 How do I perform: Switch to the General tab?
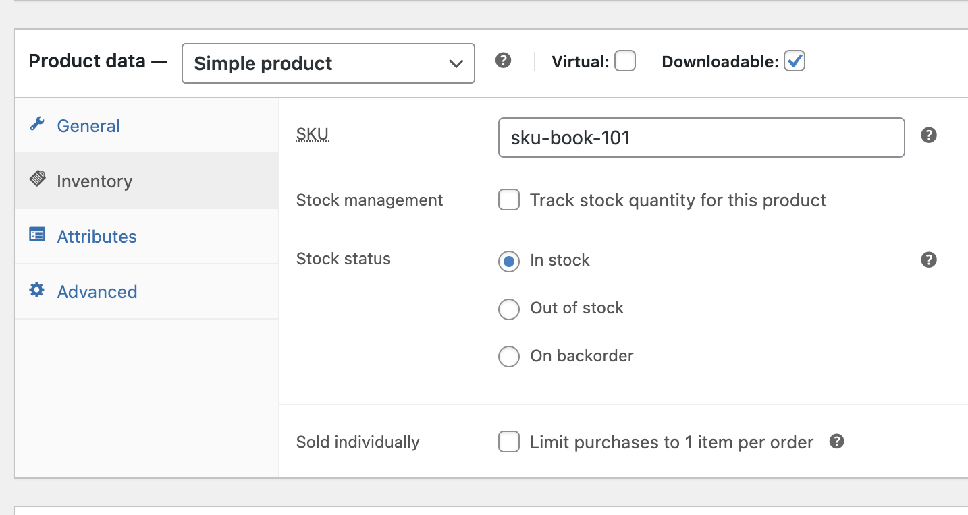point(146,126)
